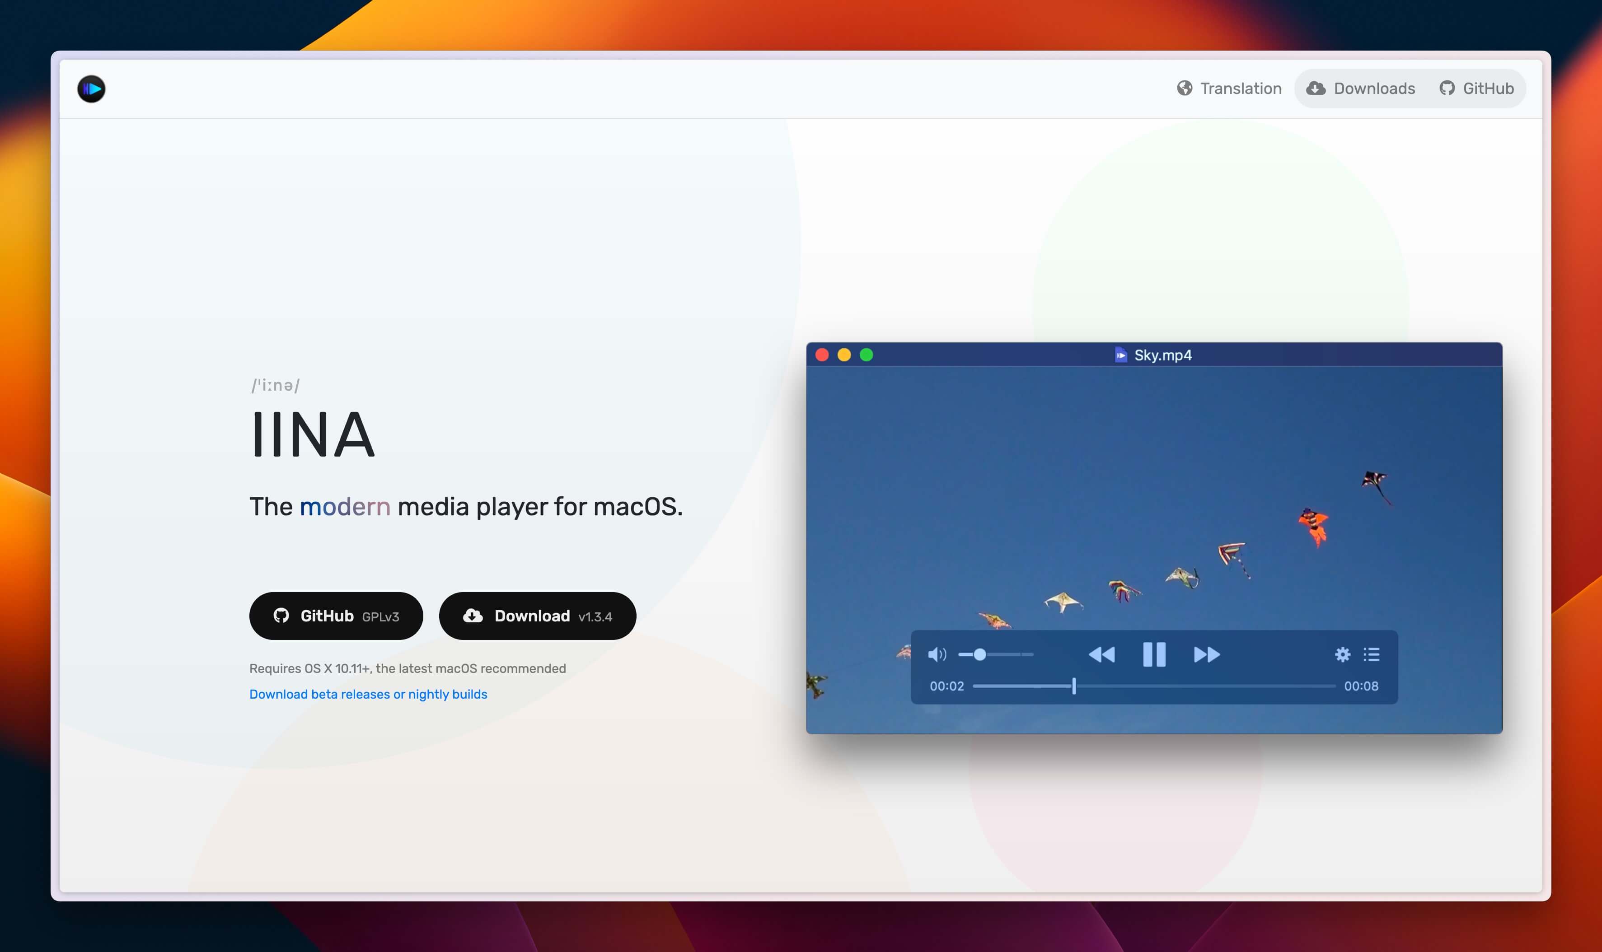Click the IINA logo in the header

pyautogui.click(x=91, y=89)
